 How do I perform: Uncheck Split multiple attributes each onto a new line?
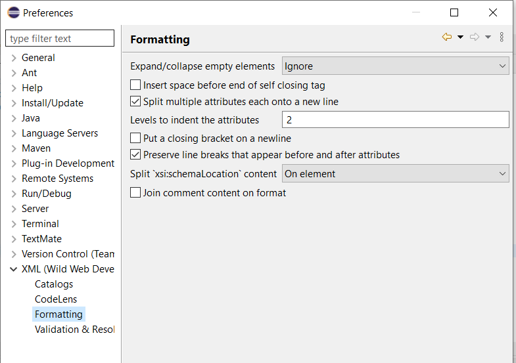click(x=135, y=102)
